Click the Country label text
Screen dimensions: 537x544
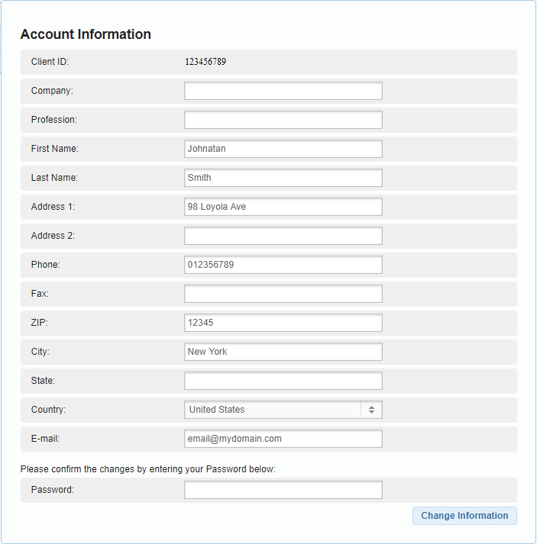48,410
